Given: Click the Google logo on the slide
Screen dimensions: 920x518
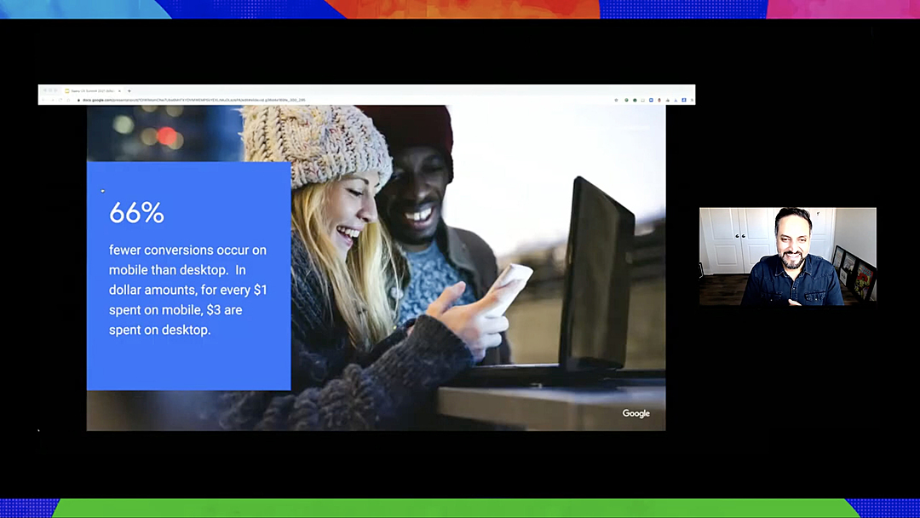Looking at the screenshot, I should tap(635, 412).
